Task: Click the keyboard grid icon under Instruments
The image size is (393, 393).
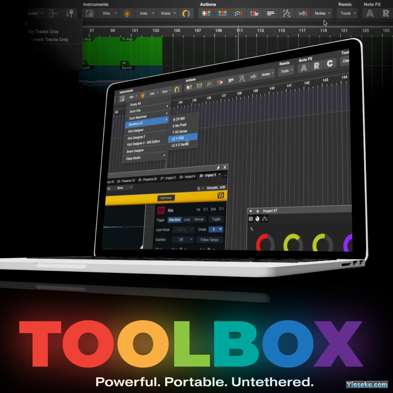Action: (89, 13)
